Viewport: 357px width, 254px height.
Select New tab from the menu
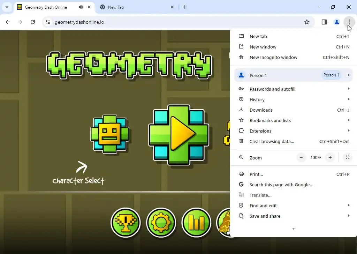[294, 36]
